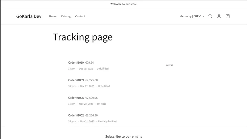Click the Dec 29, 2025 date
Screen dimensions: 247x139
(x=86, y=69)
